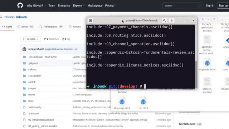The image size is (229, 129).
Task: Click the Sign in link
Action: tap(210, 6)
